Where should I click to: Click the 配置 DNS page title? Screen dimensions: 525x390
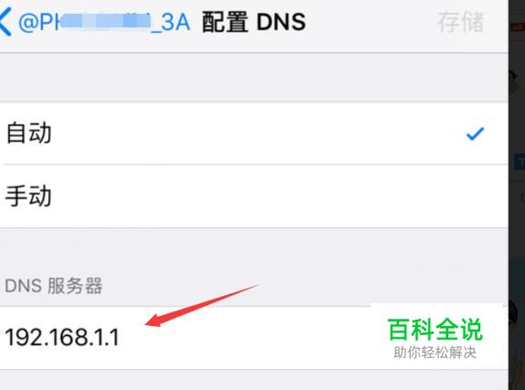coord(254,22)
